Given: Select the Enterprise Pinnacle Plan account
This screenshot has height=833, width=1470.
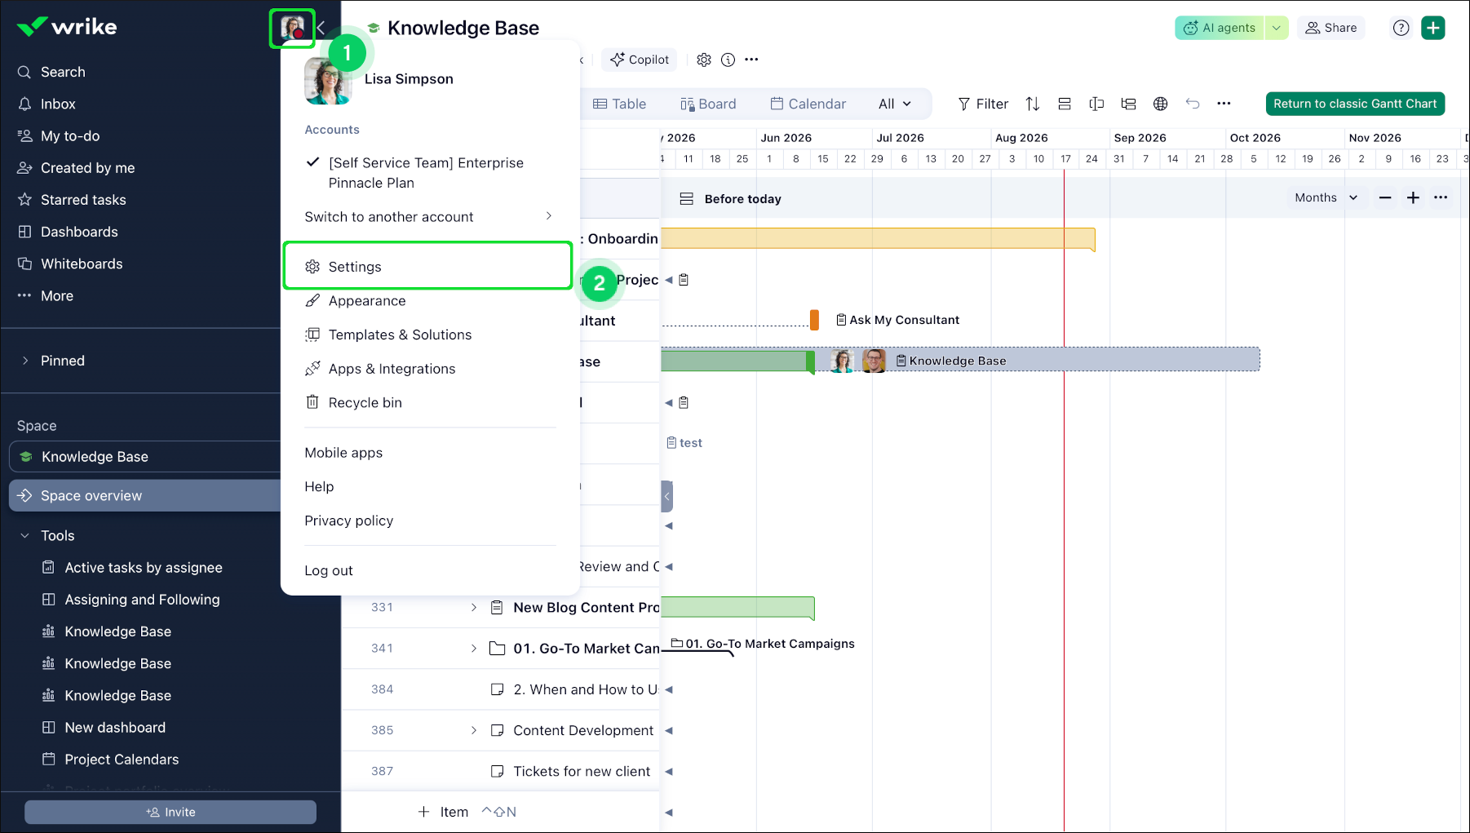Looking at the screenshot, I should [x=426, y=173].
